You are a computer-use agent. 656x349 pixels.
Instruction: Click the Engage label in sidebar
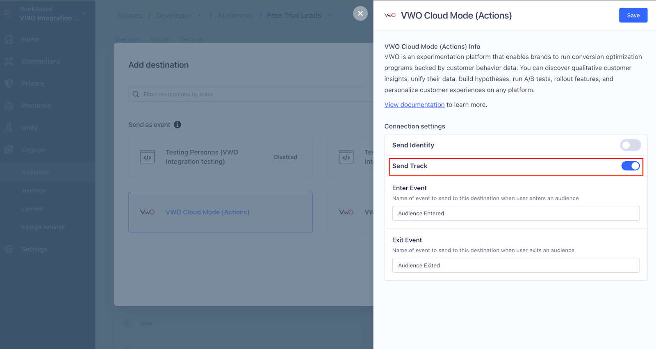(33, 150)
